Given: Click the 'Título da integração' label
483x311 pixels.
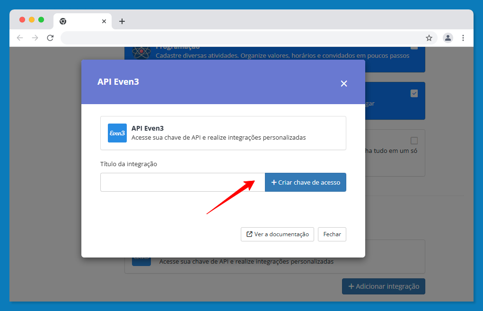Looking at the screenshot, I should pyautogui.click(x=129, y=164).
